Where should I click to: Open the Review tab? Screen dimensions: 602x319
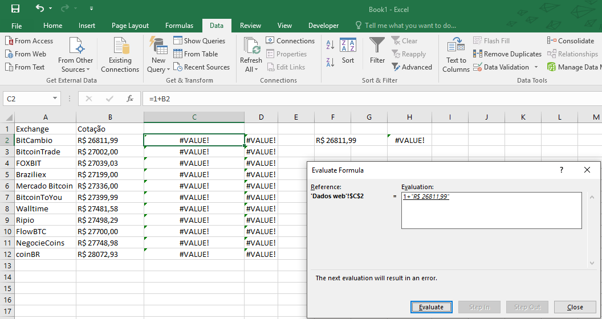pos(250,26)
